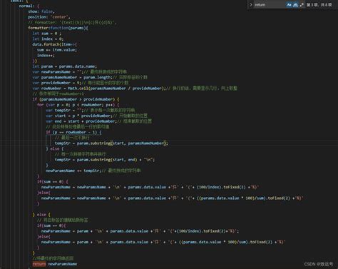Click the 'formatter:function(params){' line
Screen dimensions: 338x269
58,28
